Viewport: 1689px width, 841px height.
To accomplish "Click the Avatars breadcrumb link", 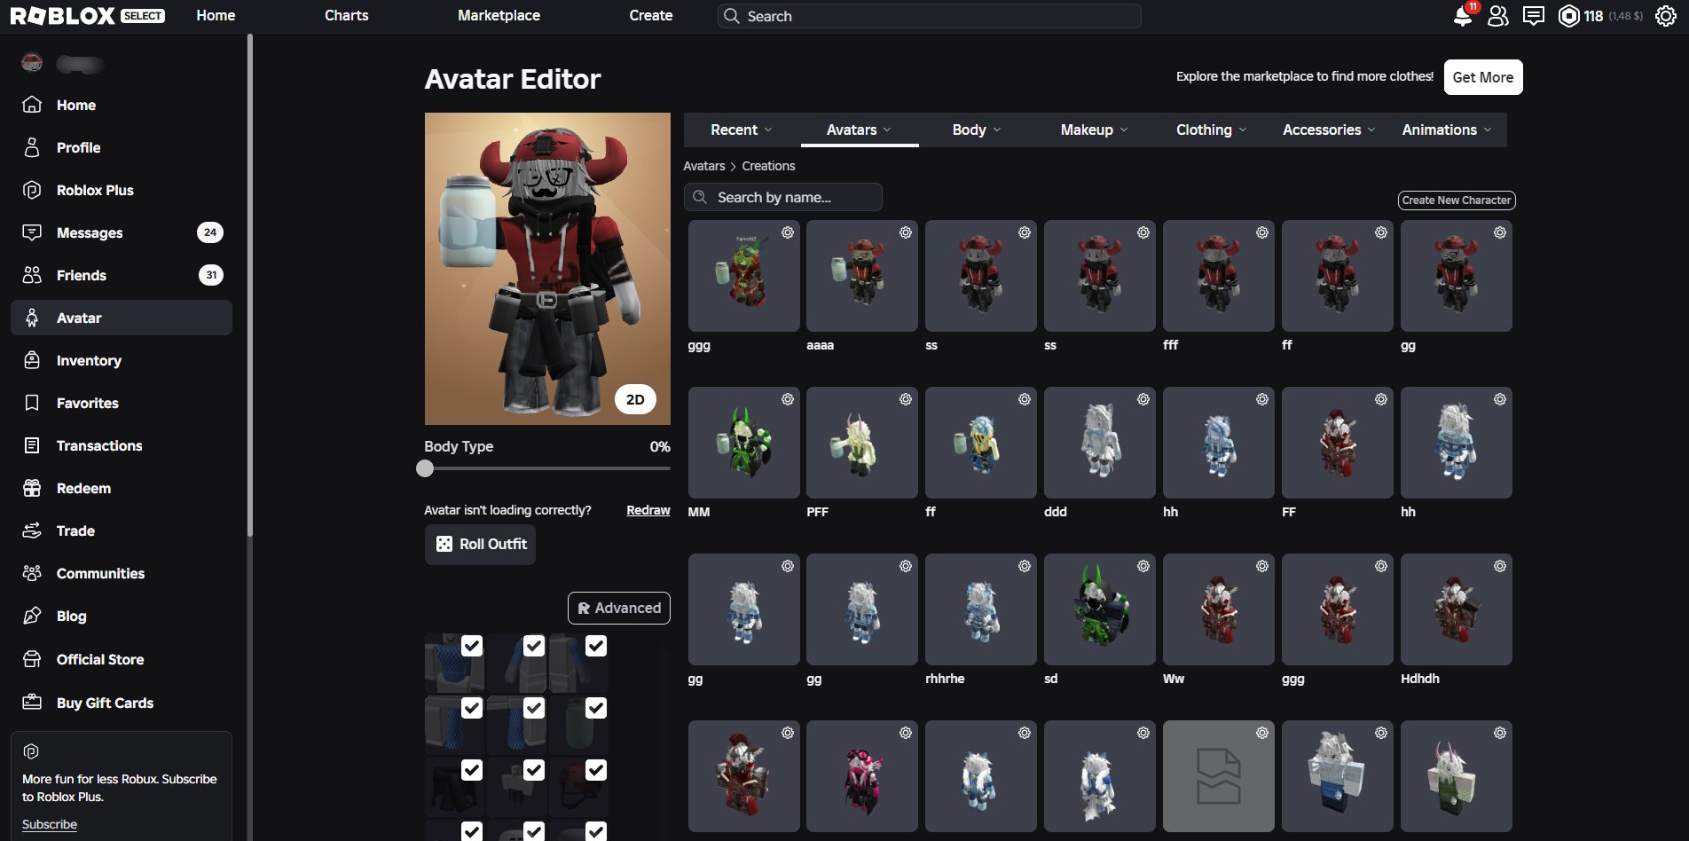I will tap(703, 166).
